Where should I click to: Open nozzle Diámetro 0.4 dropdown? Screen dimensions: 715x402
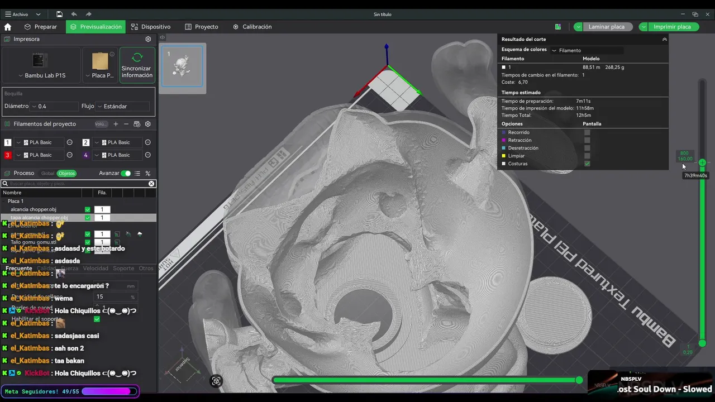coord(55,106)
